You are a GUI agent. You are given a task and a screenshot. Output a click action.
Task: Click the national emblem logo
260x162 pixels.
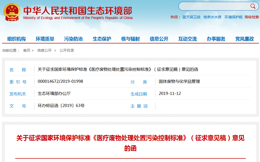pyautogui.click(x=12, y=12)
